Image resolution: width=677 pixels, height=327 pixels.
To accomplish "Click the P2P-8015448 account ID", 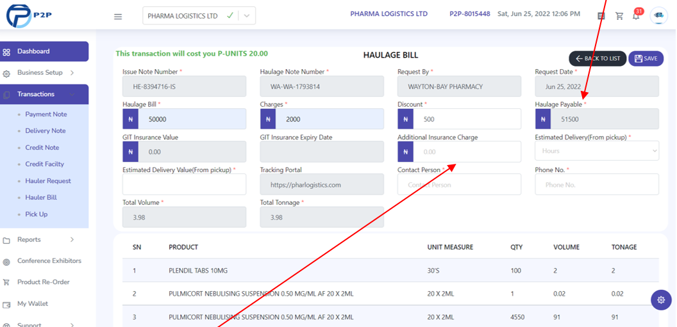I will [x=470, y=14].
